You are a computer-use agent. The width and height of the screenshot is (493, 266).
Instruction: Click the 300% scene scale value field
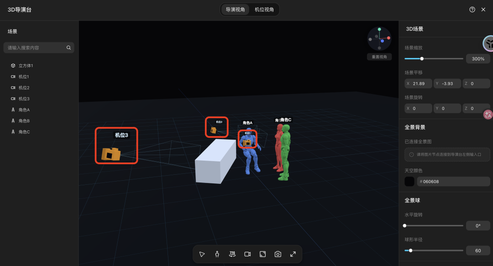(x=478, y=59)
